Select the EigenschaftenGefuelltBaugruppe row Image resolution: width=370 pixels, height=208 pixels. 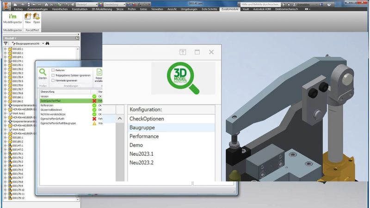pyautogui.click(x=71, y=123)
